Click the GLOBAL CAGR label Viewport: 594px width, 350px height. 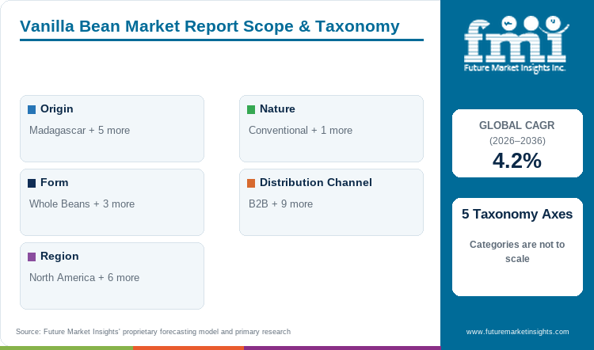tap(516, 125)
